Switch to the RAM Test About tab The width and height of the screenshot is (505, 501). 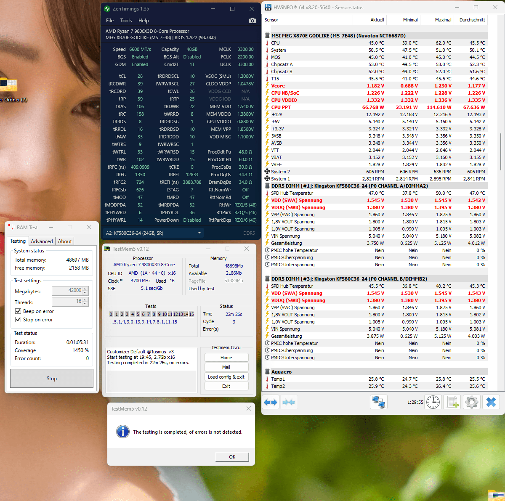pos(65,241)
